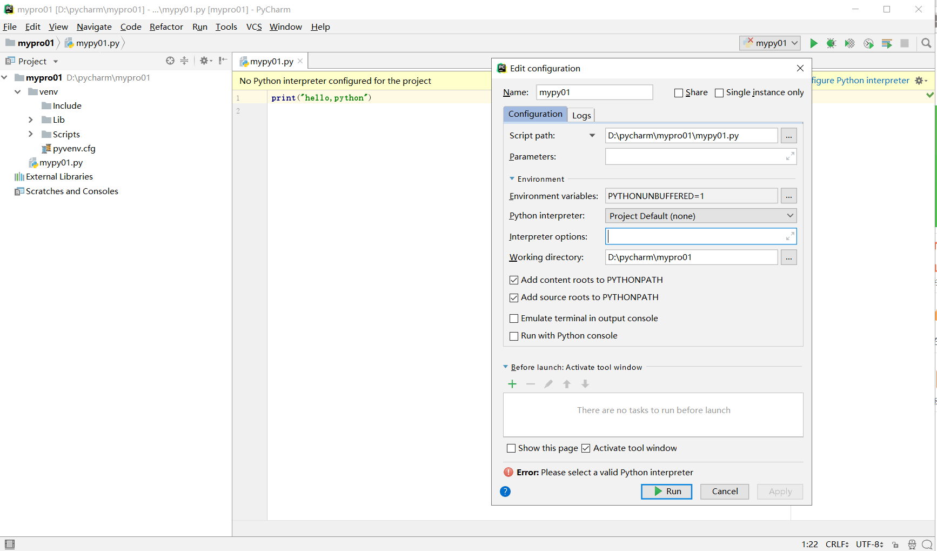
Task: Open the Refactor menu
Action: [166, 26]
